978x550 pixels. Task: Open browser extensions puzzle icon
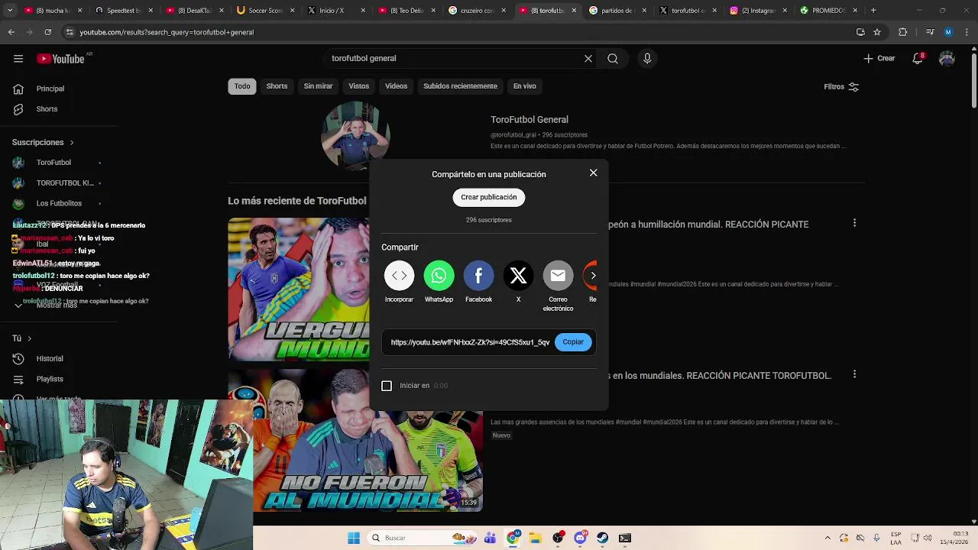pyautogui.click(x=903, y=32)
